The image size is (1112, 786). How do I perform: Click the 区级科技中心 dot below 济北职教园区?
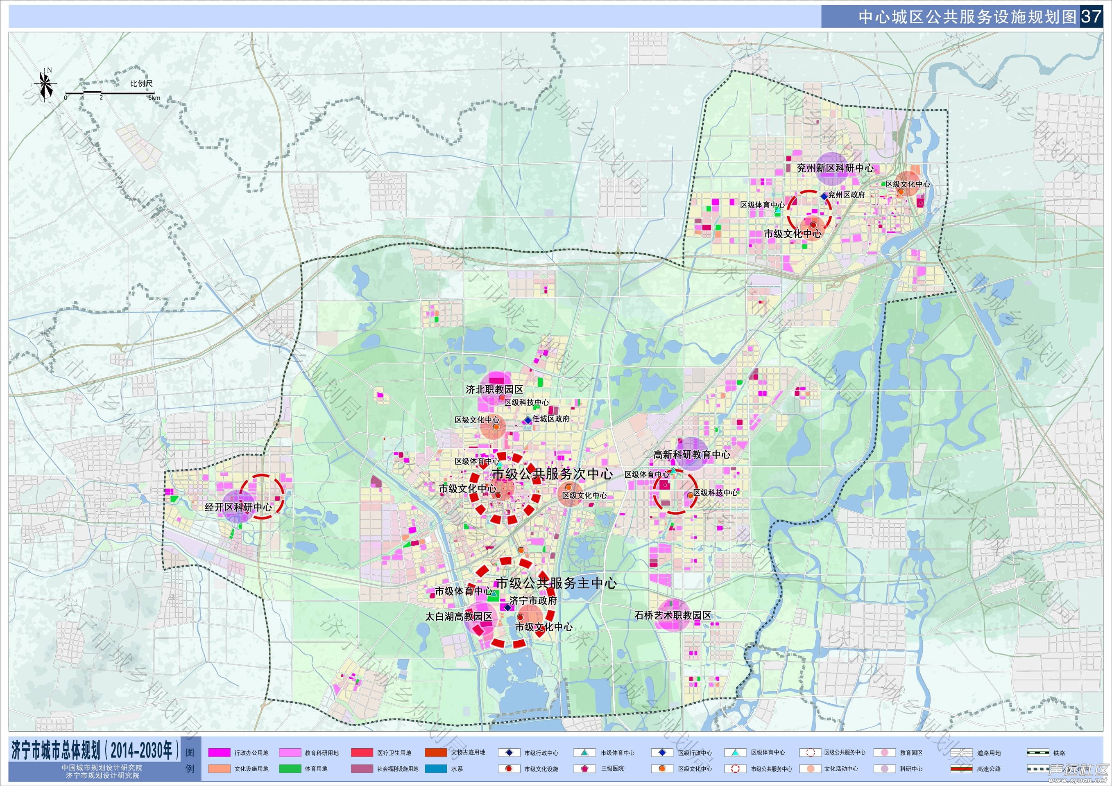point(502,398)
